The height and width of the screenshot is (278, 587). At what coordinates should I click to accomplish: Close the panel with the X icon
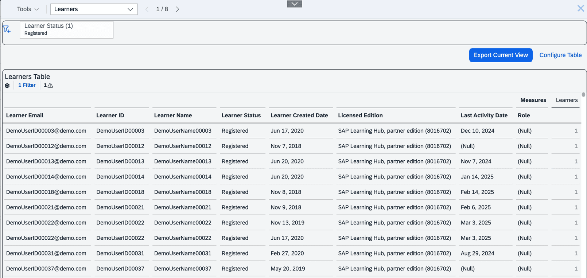point(580,8)
